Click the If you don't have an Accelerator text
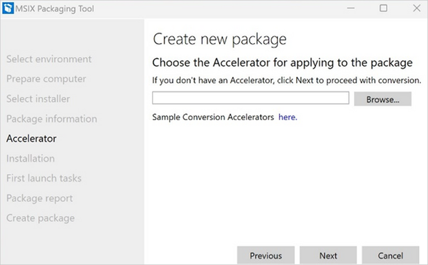 click(287, 80)
